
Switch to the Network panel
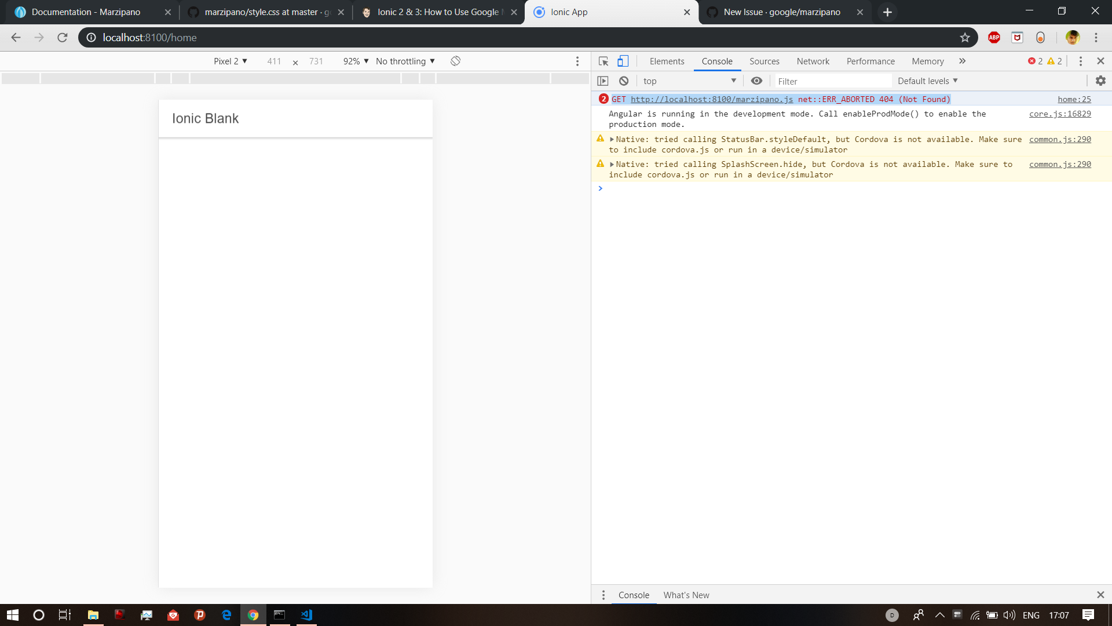pos(813,61)
